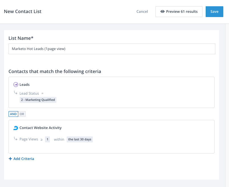Click the arrow icon before Page Views
Image resolution: width=229 pixels, height=187 pixels.
click(15, 139)
